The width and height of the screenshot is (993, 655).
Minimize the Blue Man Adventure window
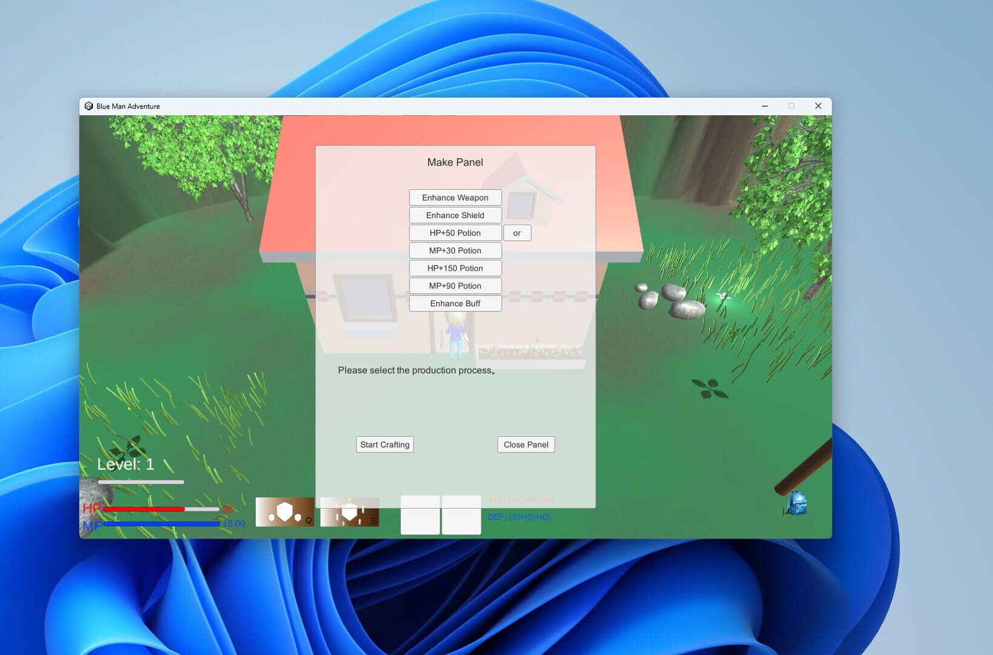pos(765,106)
